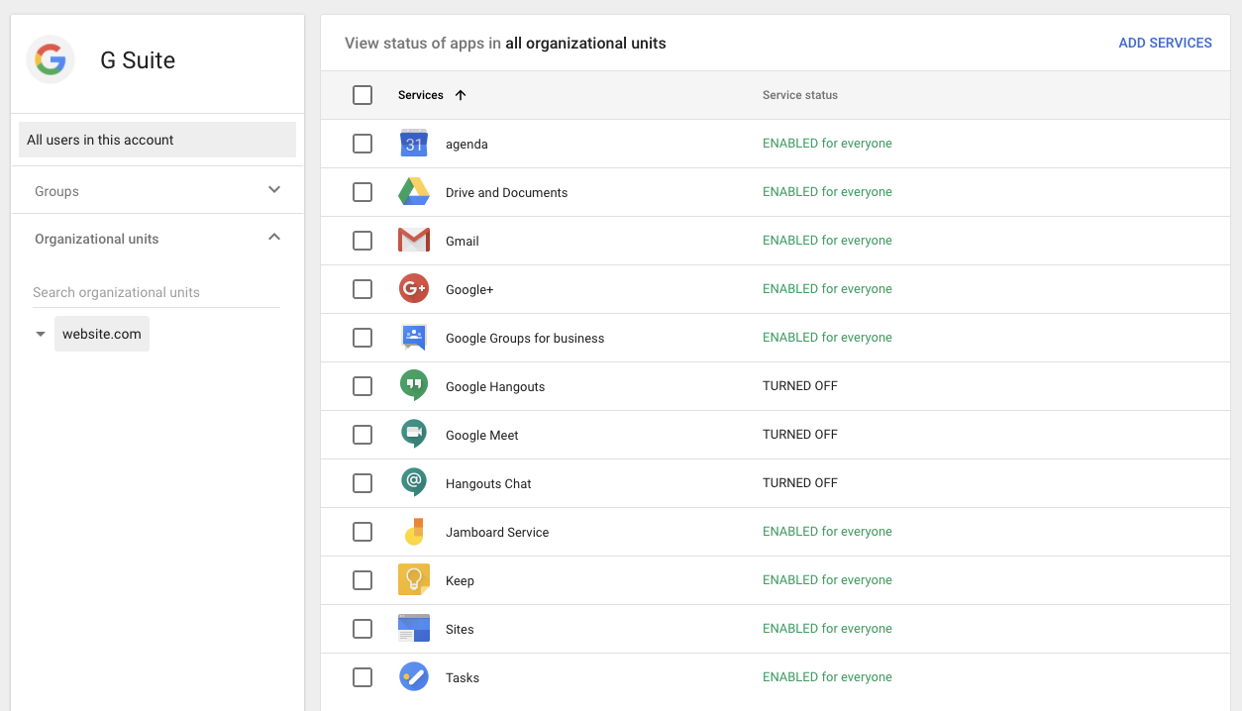The width and height of the screenshot is (1242, 711).
Task: Click the Google G logo
Action: pos(51,60)
